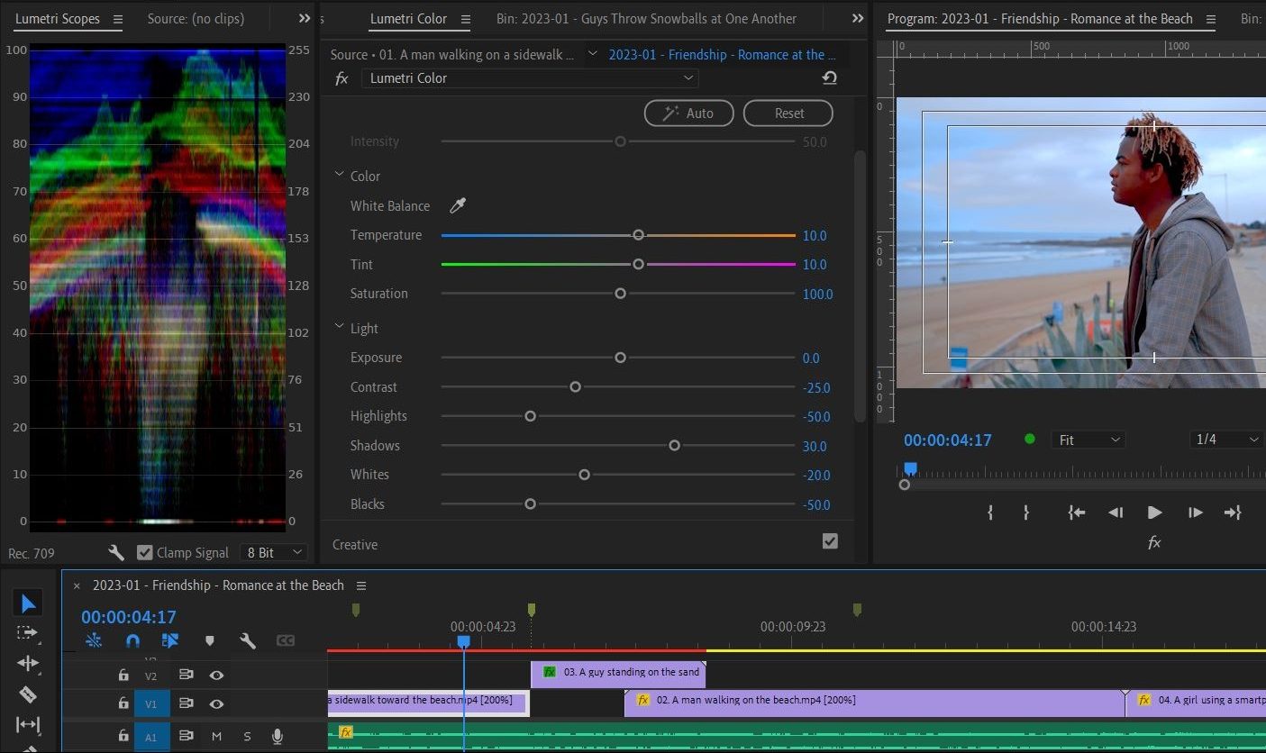The image size is (1266, 753).
Task: Choose the Track Select Forward tool
Action: point(29,633)
